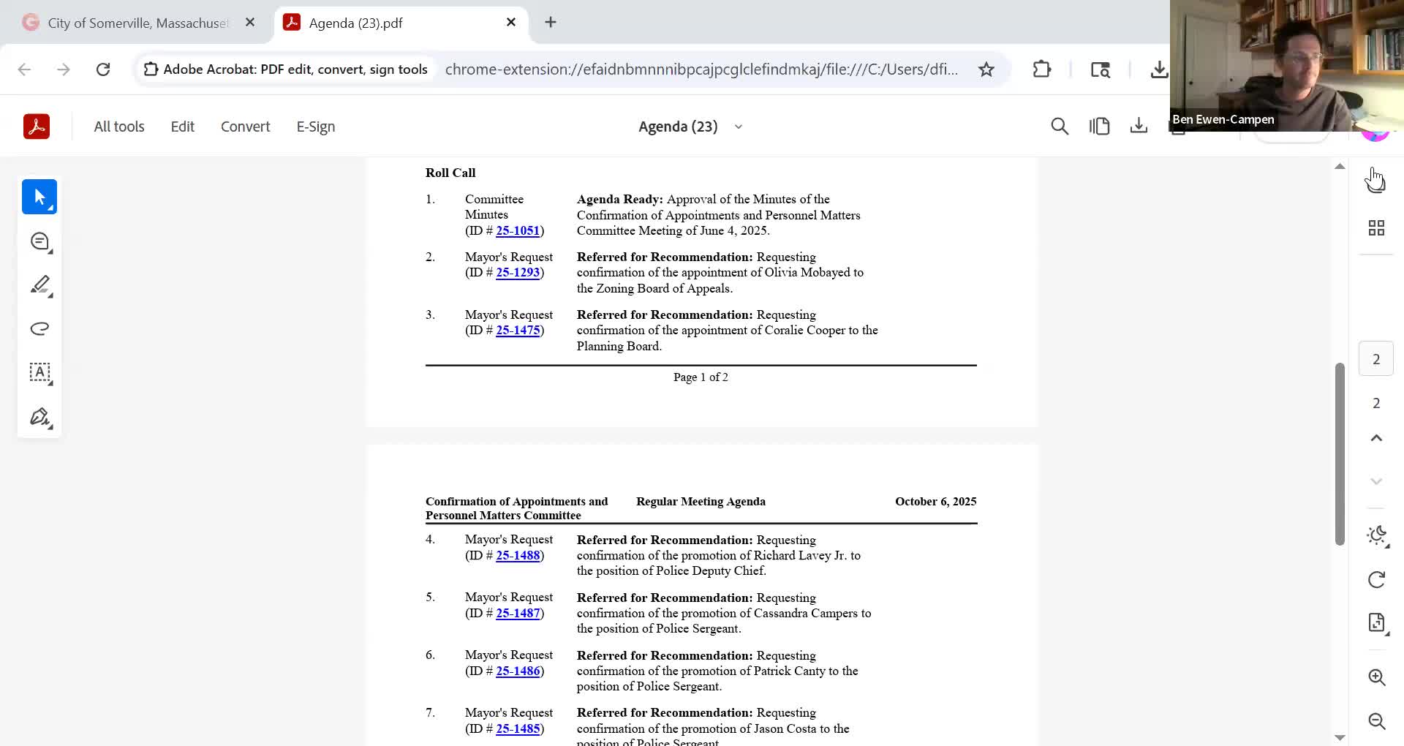The image size is (1404, 746).
Task: Click the tab search icon in Chrome toolbar
Action: pos(1101,69)
